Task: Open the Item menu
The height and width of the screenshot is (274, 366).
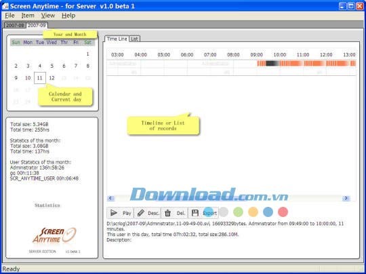Action: tap(28, 16)
